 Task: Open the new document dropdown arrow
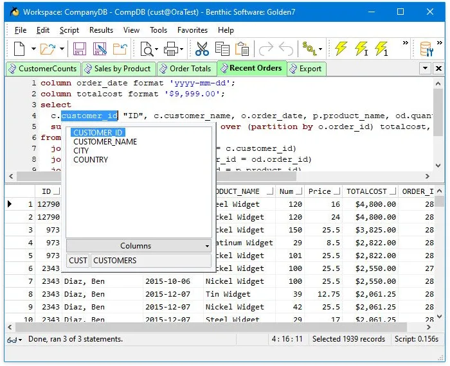tap(33, 49)
